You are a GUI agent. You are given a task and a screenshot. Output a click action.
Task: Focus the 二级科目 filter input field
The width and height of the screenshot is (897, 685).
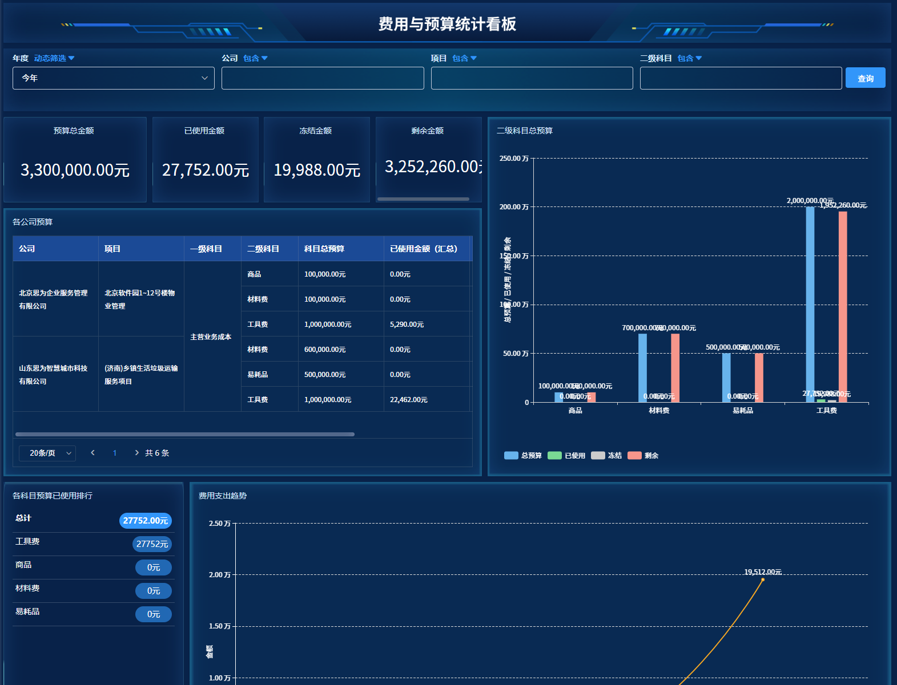click(x=741, y=78)
